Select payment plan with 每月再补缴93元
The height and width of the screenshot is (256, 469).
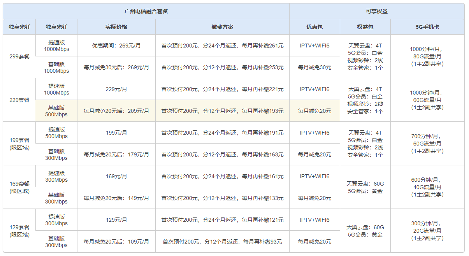pyautogui.click(x=222, y=242)
